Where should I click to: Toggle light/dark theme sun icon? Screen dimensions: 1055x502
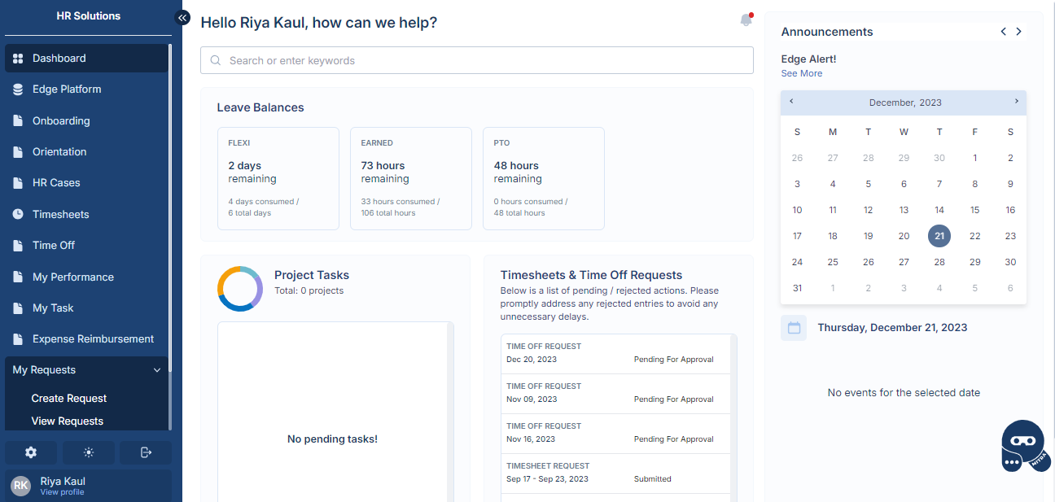[x=89, y=452]
